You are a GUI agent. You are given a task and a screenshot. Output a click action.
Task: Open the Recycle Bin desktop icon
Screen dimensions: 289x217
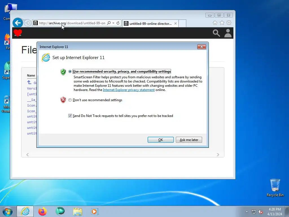click(275, 188)
